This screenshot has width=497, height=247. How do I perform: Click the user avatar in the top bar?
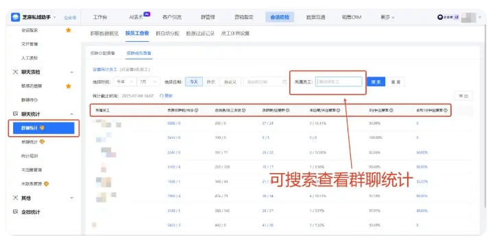tap(468, 17)
